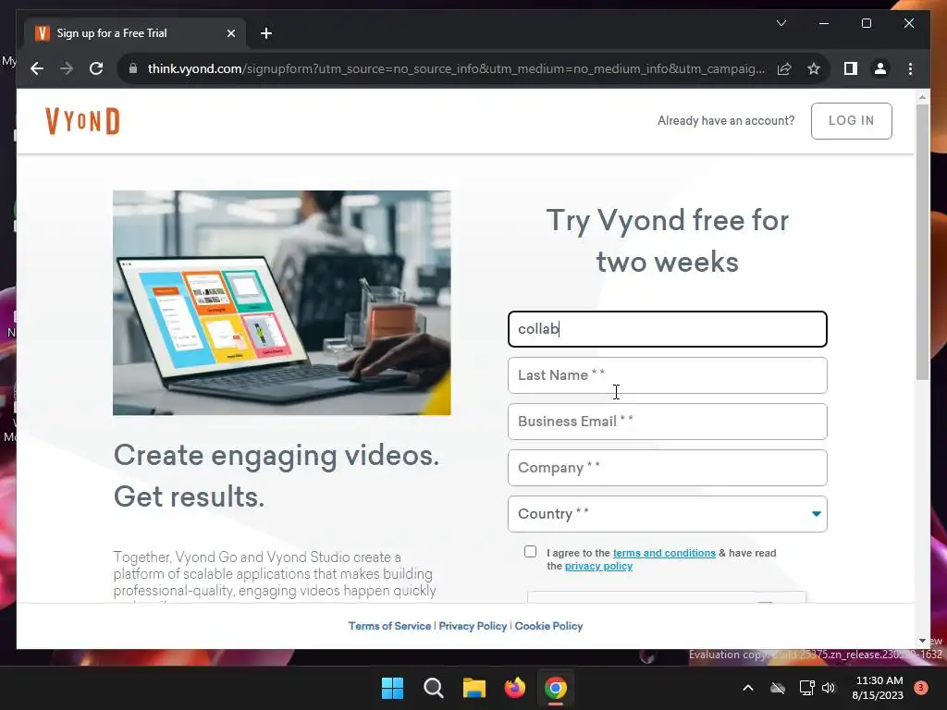947x710 pixels.
Task: Select the Sign up for a Free Trial tab
Action: tap(135, 33)
